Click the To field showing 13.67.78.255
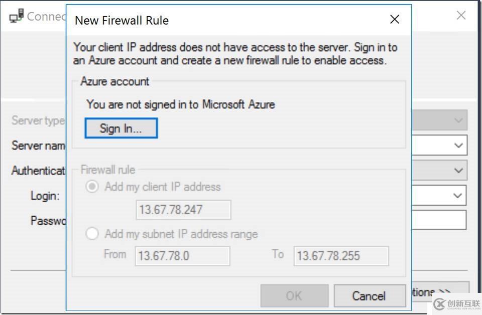This screenshot has width=482, height=315. pos(341,256)
